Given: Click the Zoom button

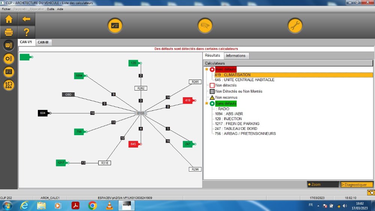Looking at the screenshot, I should 322,185.
